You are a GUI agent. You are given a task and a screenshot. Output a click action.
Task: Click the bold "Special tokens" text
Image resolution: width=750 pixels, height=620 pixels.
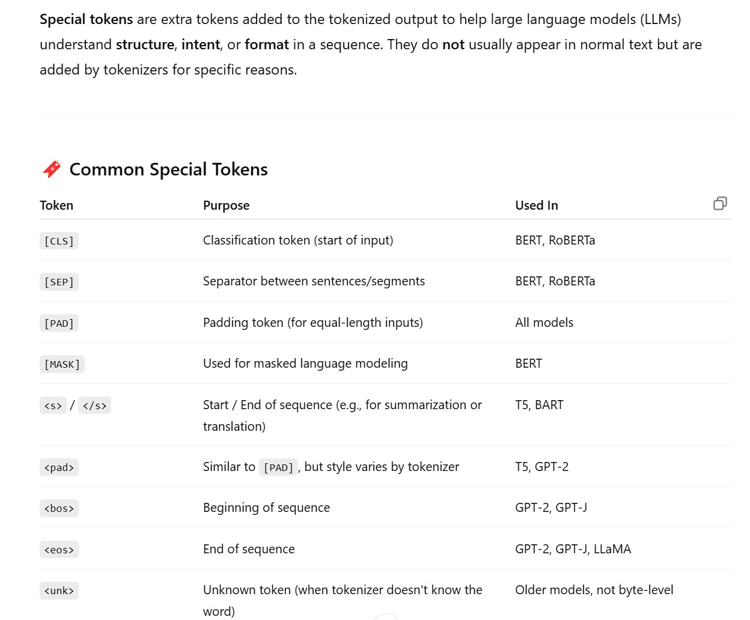pos(86,19)
